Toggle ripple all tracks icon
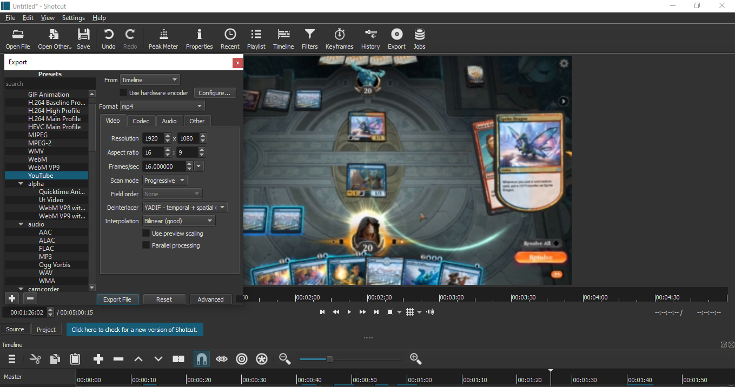735x387 pixels. (x=262, y=359)
